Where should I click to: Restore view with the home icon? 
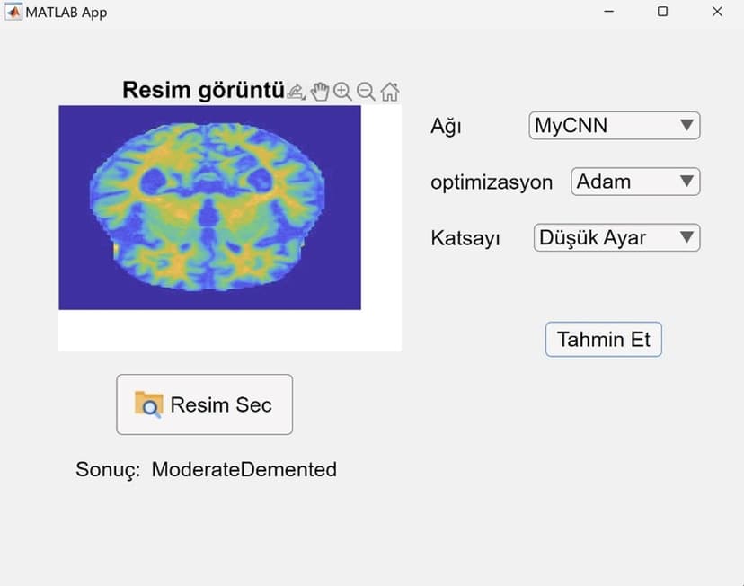tap(390, 91)
